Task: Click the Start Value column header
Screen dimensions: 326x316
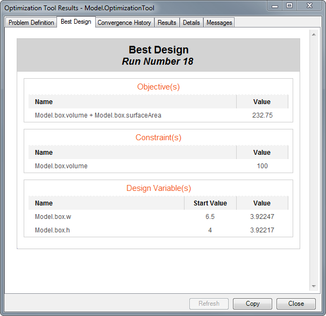Action: pyautogui.click(x=210, y=203)
